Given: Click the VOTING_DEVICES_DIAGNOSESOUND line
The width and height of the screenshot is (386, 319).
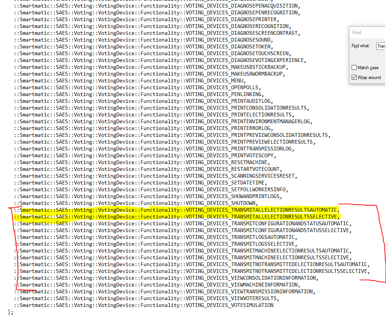Looking at the screenshot, I should pos(143,40).
